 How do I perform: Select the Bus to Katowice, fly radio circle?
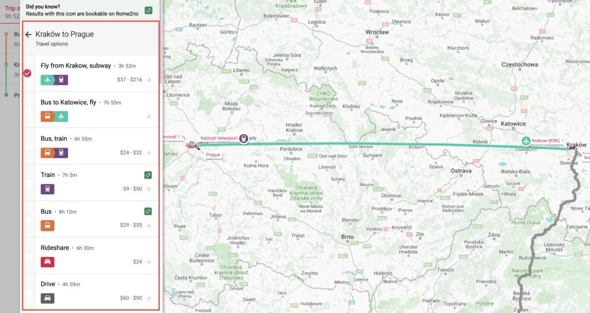(x=28, y=110)
